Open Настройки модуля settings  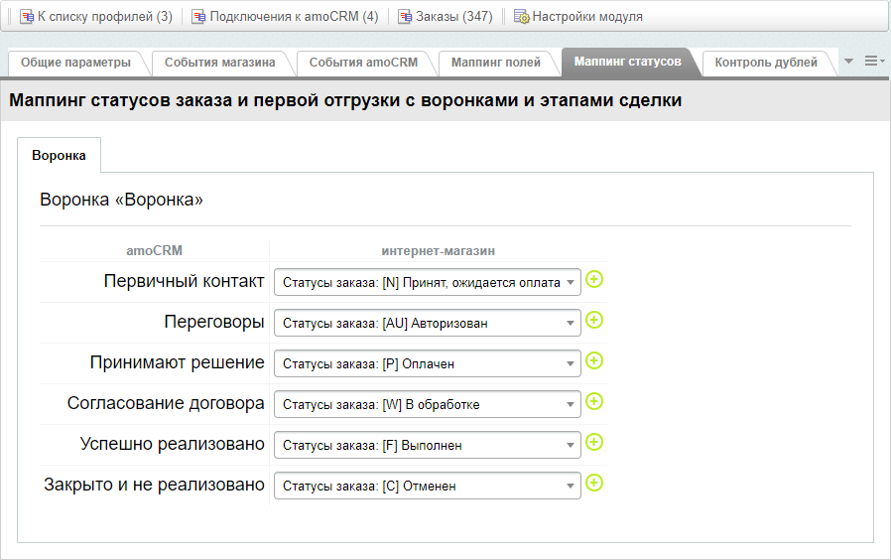pyautogui.click(x=578, y=17)
